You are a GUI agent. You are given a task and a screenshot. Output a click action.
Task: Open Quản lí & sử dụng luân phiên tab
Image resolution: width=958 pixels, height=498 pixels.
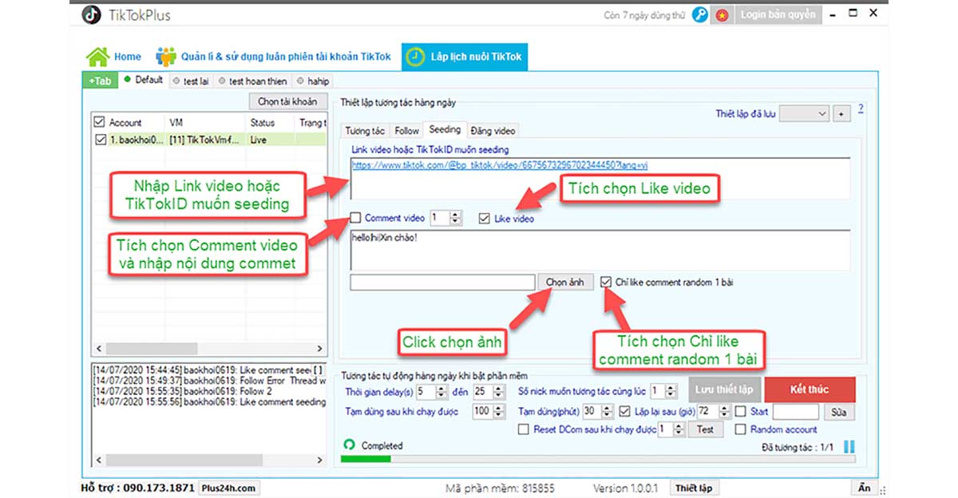point(274,57)
